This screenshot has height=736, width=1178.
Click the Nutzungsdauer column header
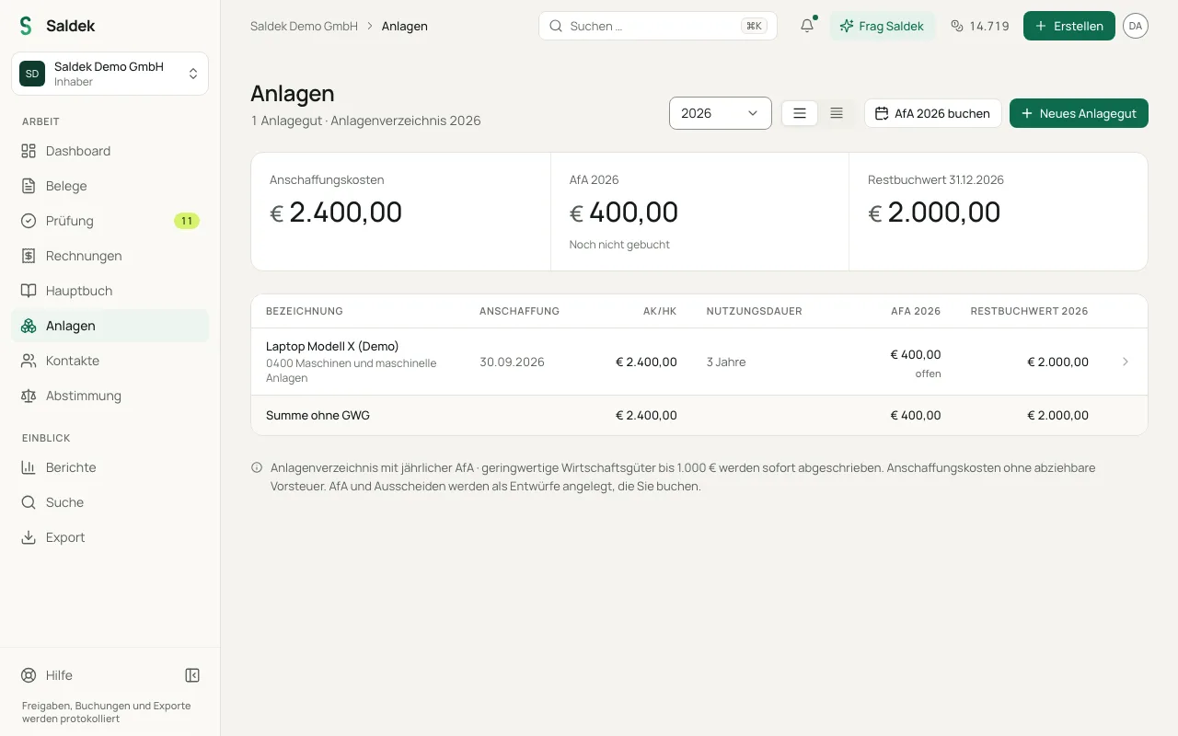pos(755,311)
